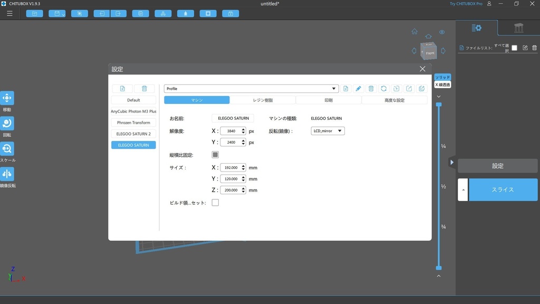Open the supports panel tab
The width and height of the screenshot is (540, 304).
[x=519, y=28]
